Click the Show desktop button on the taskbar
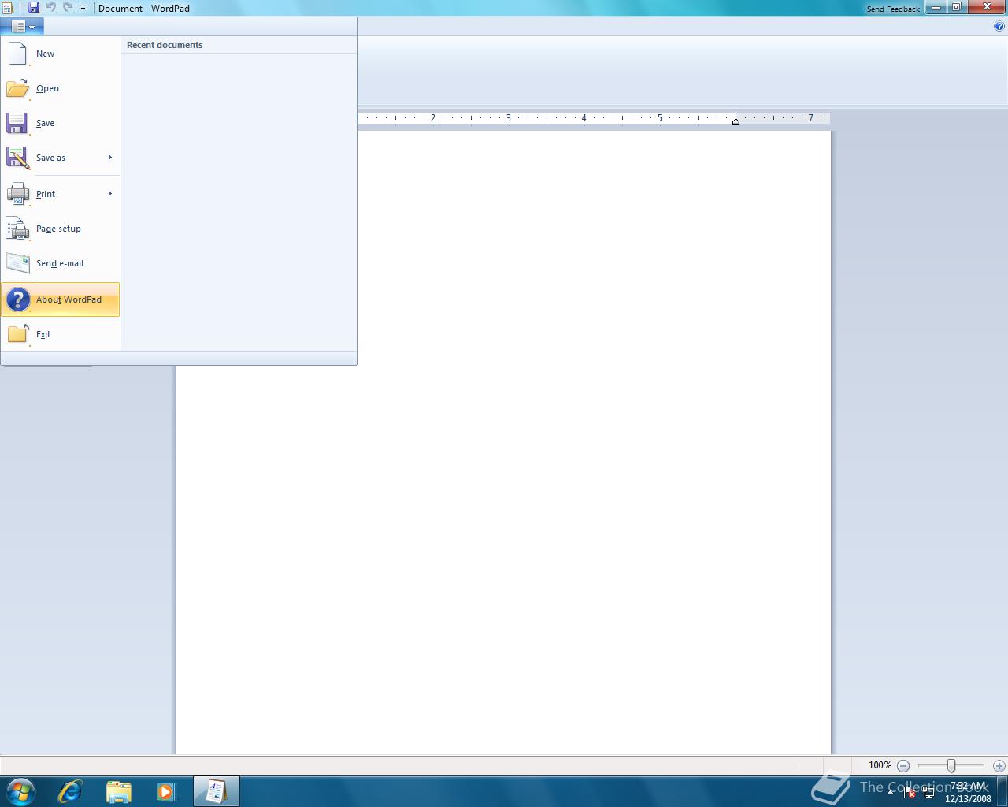Viewport: 1008px width, 807px height. (1002, 791)
